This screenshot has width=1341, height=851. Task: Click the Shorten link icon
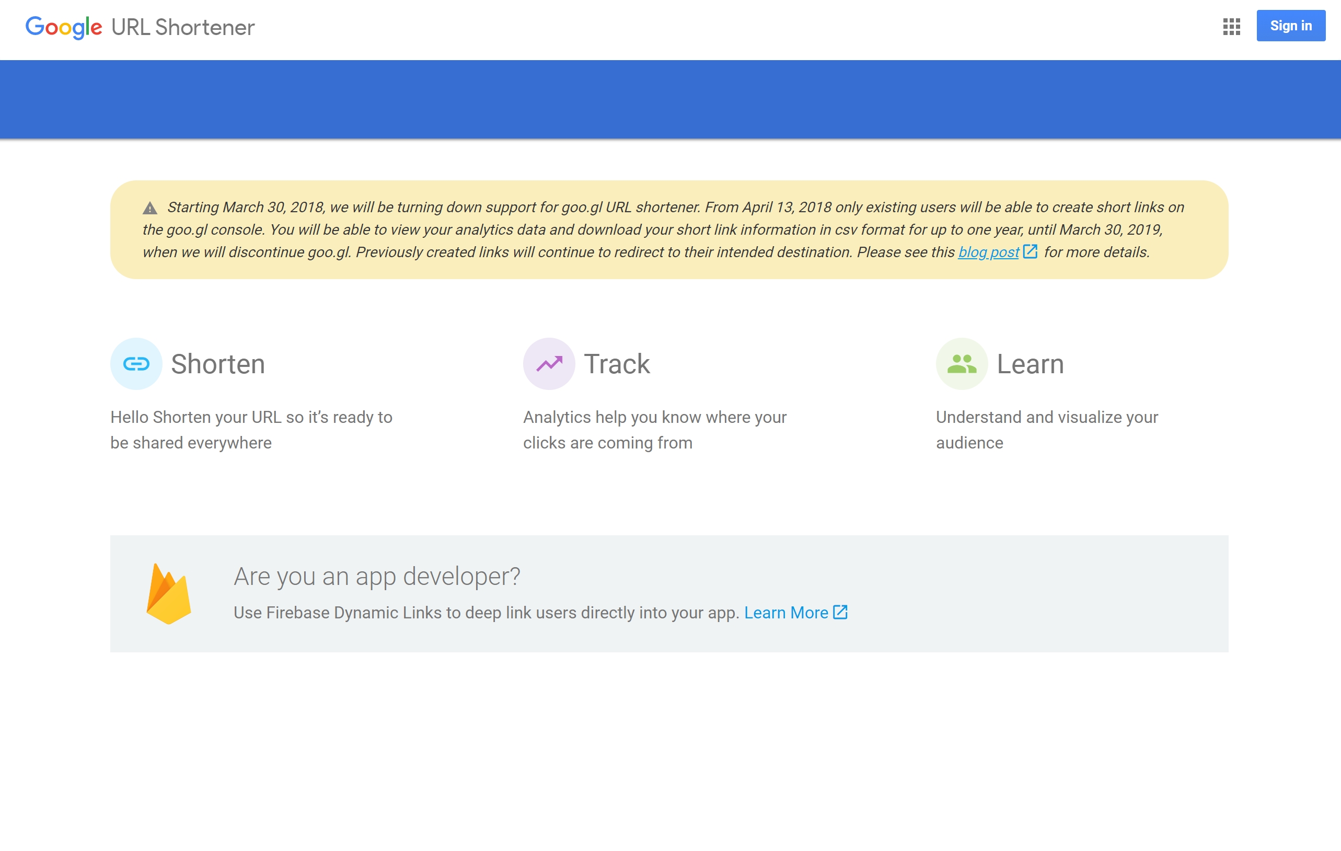[136, 364]
